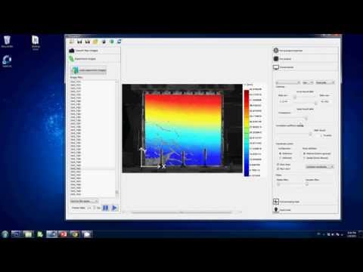Open the Recycle Bin desktop icon

coord(7,42)
